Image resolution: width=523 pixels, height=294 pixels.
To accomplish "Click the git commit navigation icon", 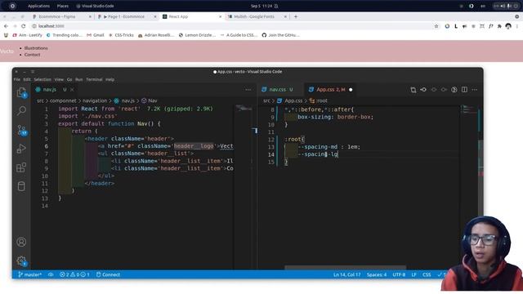I will point(423,90).
